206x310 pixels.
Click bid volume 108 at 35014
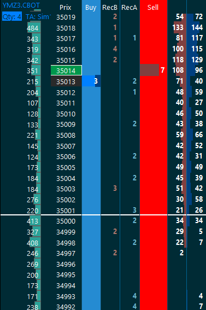coord(178,70)
